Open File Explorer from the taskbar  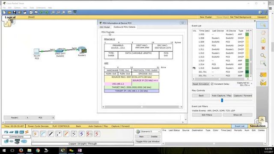click(29, 150)
